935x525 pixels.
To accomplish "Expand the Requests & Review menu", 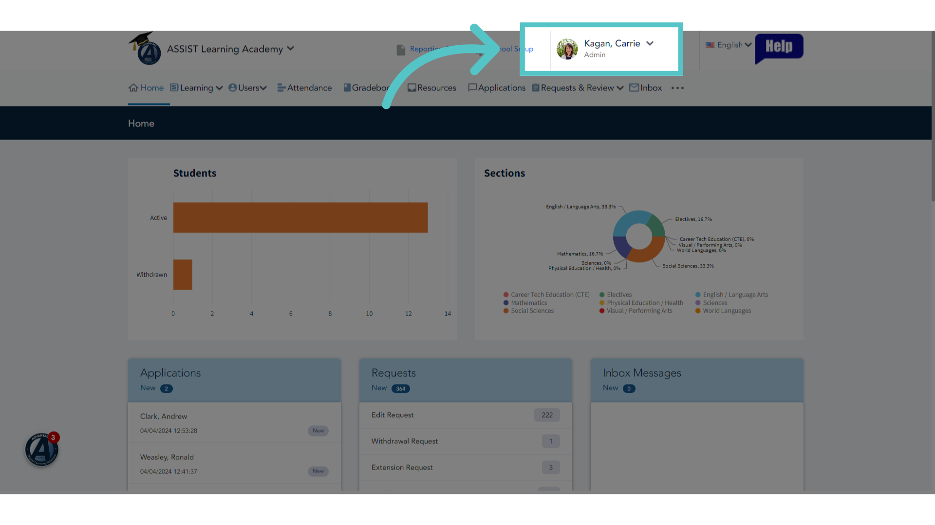I will pos(578,88).
